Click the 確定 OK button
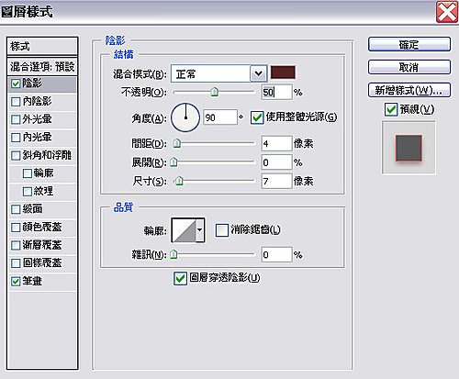Image resolution: width=459 pixels, height=379 pixels. [409, 45]
